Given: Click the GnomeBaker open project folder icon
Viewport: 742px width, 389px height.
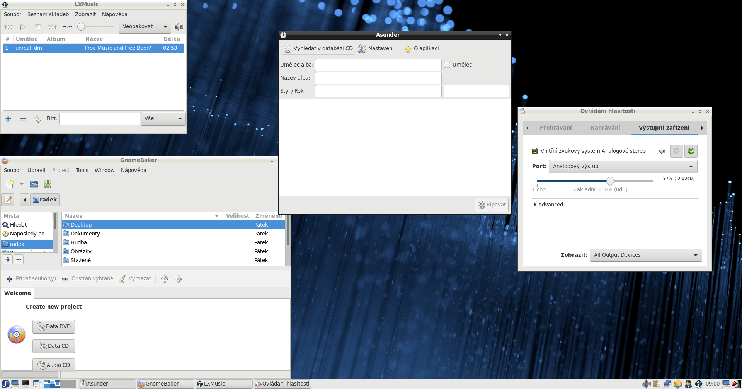Looking at the screenshot, I should click(34, 184).
